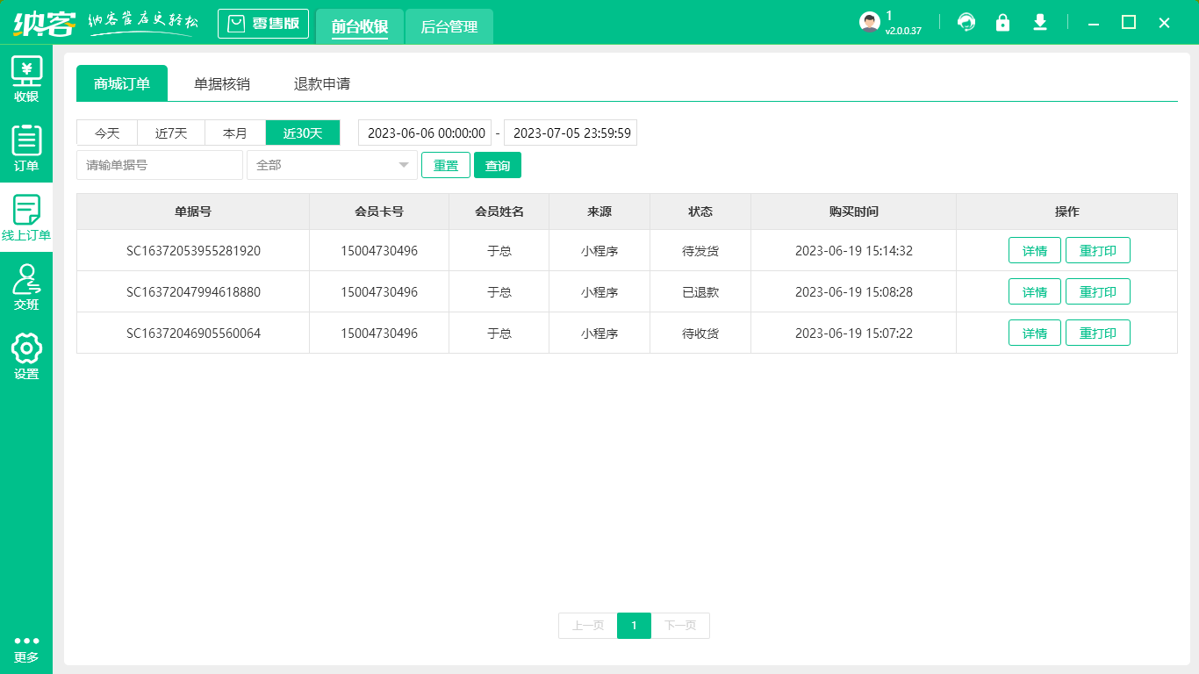Lock the screen using the padlock icon
This screenshot has width=1199, height=674.
tap(1003, 23)
